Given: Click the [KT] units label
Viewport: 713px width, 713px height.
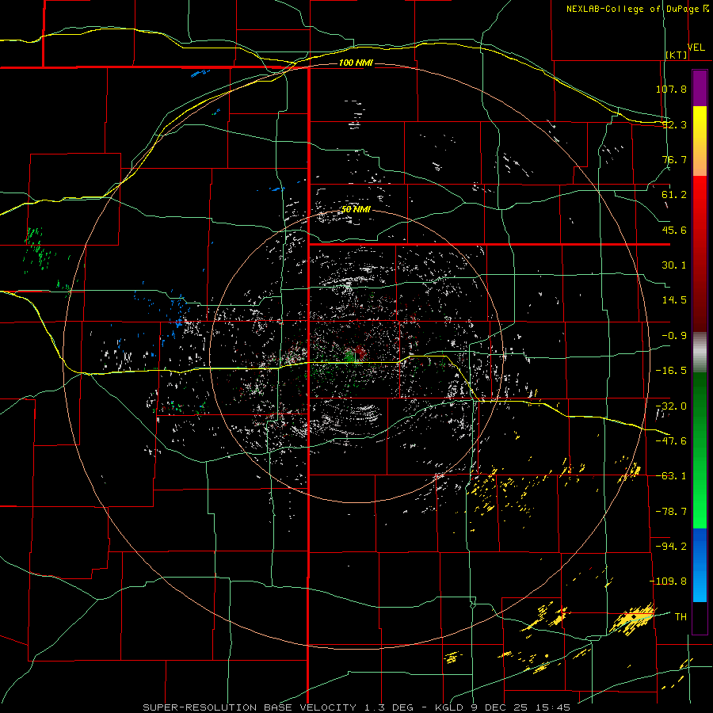Looking at the screenshot, I should tap(677, 55).
